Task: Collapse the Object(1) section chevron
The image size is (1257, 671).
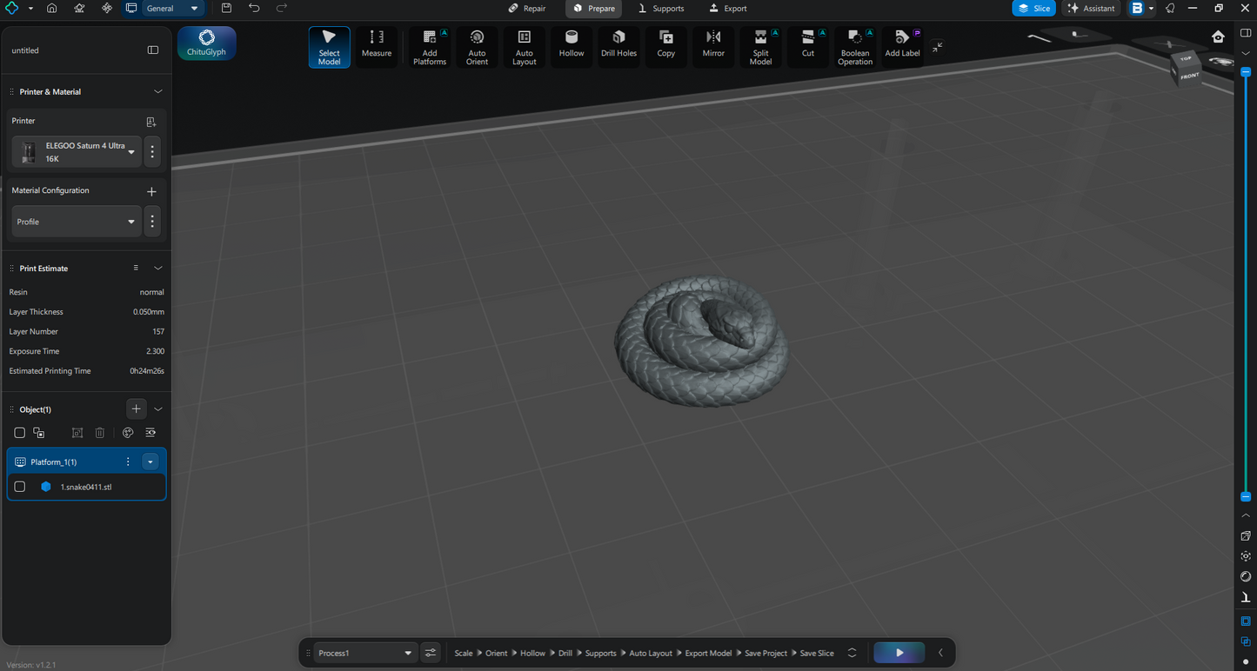Action: [157, 409]
